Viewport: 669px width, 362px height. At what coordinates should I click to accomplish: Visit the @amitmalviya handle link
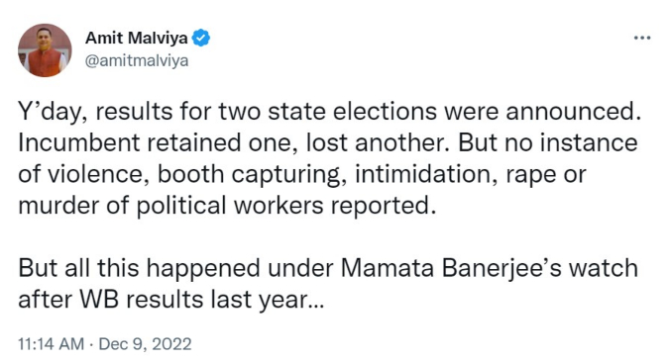(x=137, y=61)
